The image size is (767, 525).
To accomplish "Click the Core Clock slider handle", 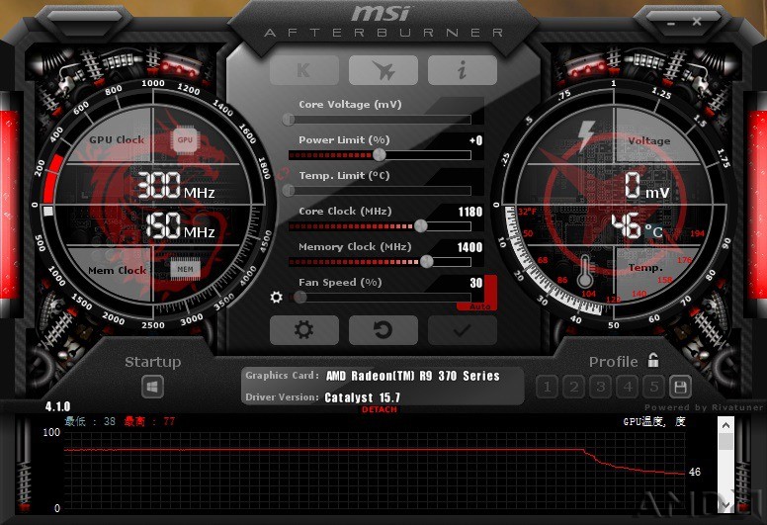I will tap(421, 226).
